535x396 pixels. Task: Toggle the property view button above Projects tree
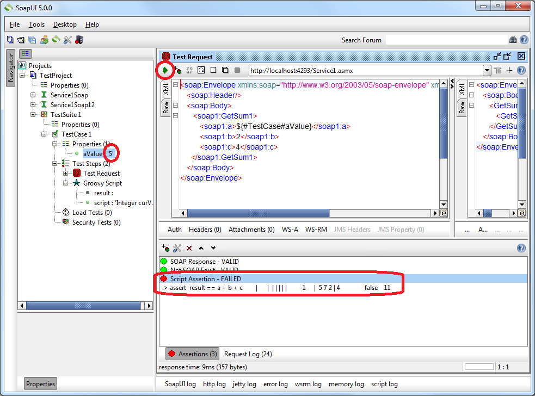pyautogui.click(x=26, y=53)
